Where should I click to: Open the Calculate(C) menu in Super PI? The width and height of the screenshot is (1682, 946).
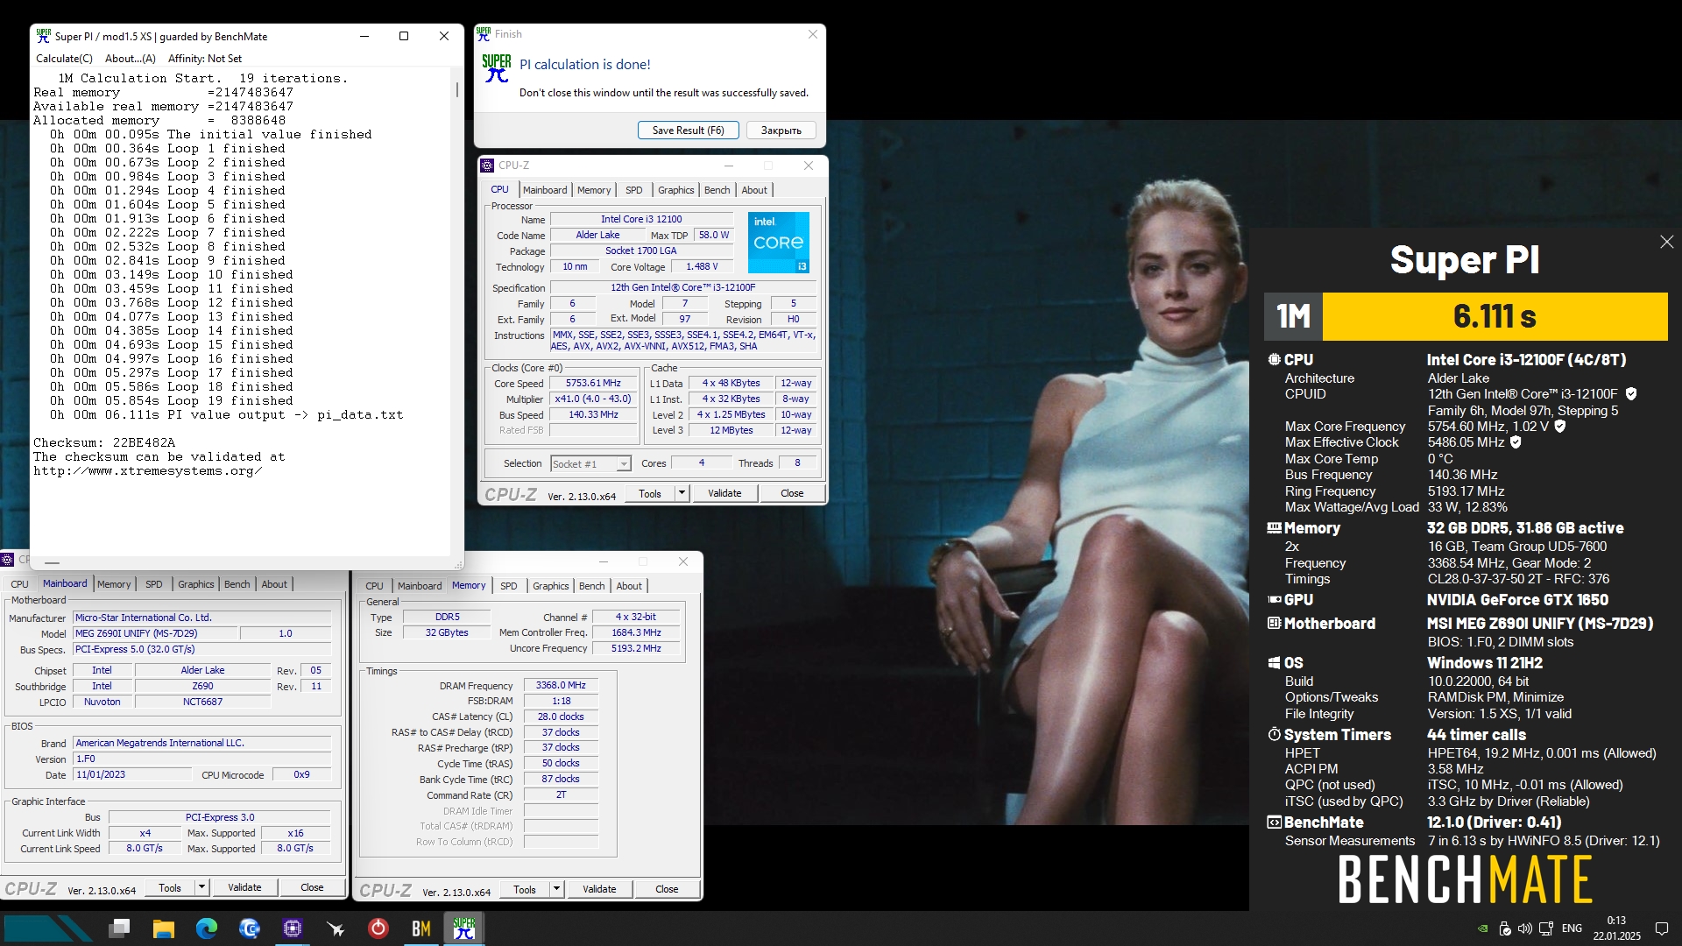[x=64, y=59]
